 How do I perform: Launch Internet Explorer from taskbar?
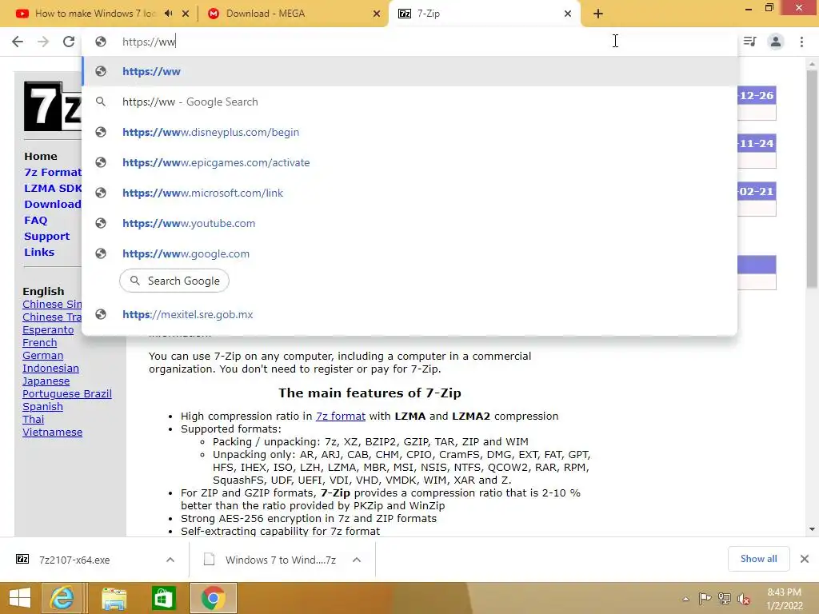62,598
